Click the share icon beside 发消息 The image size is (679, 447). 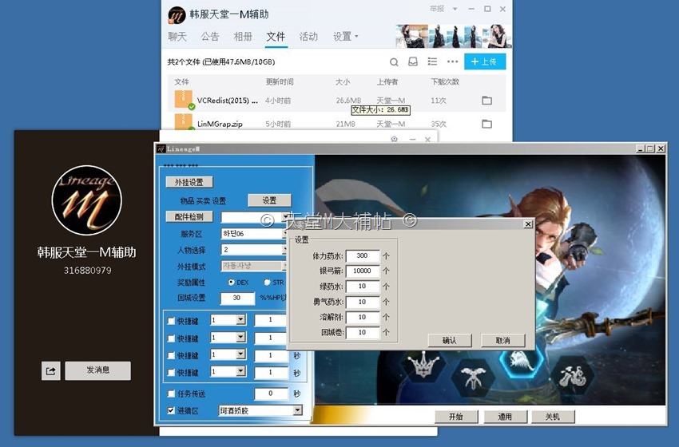pyautogui.click(x=50, y=371)
